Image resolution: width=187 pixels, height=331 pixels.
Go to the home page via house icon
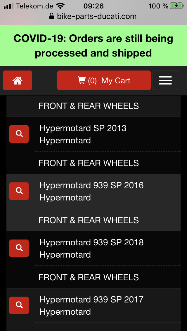pos(18,80)
